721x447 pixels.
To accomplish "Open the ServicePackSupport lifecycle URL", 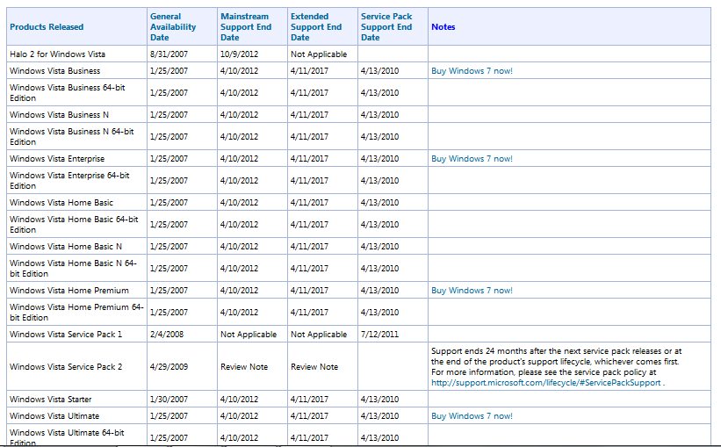I will [546, 383].
